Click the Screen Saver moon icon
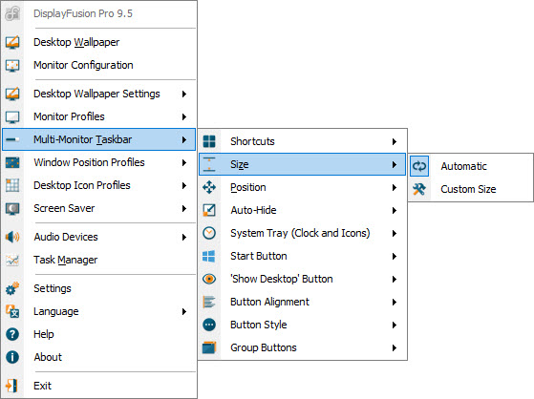The width and height of the screenshot is (534, 399). (12, 208)
